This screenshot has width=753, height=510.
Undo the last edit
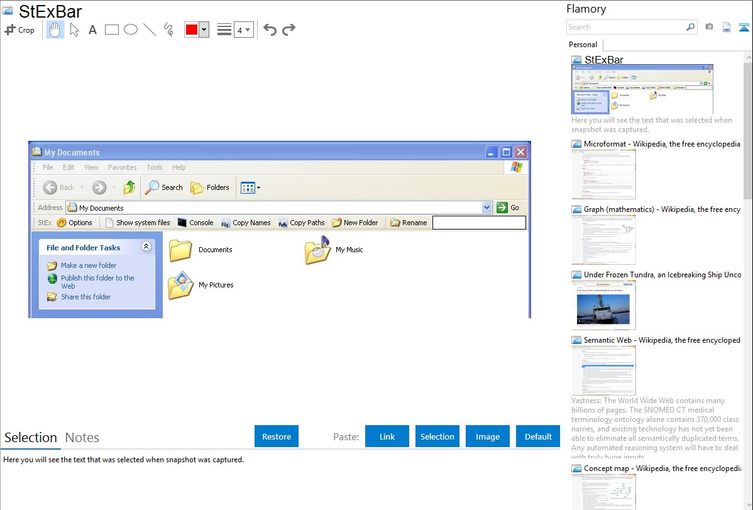tap(270, 30)
